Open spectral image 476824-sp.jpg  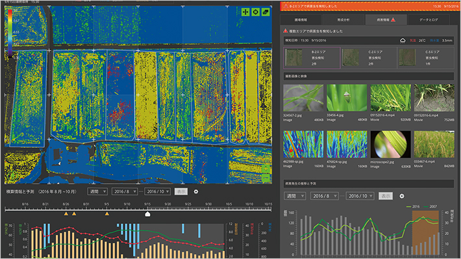coord(347,144)
